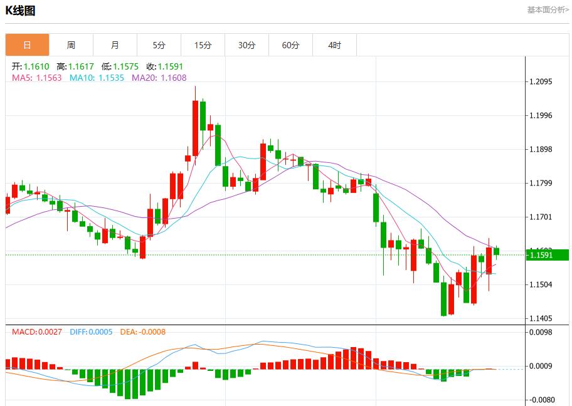This screenshot has height=406, width=572.
Task: Click the DEA:-0.0008 label
Action: tap(143, 331)
